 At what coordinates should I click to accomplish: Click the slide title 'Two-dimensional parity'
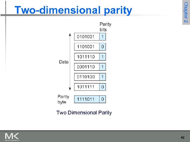pyautogui.click(x=73, y=10)
